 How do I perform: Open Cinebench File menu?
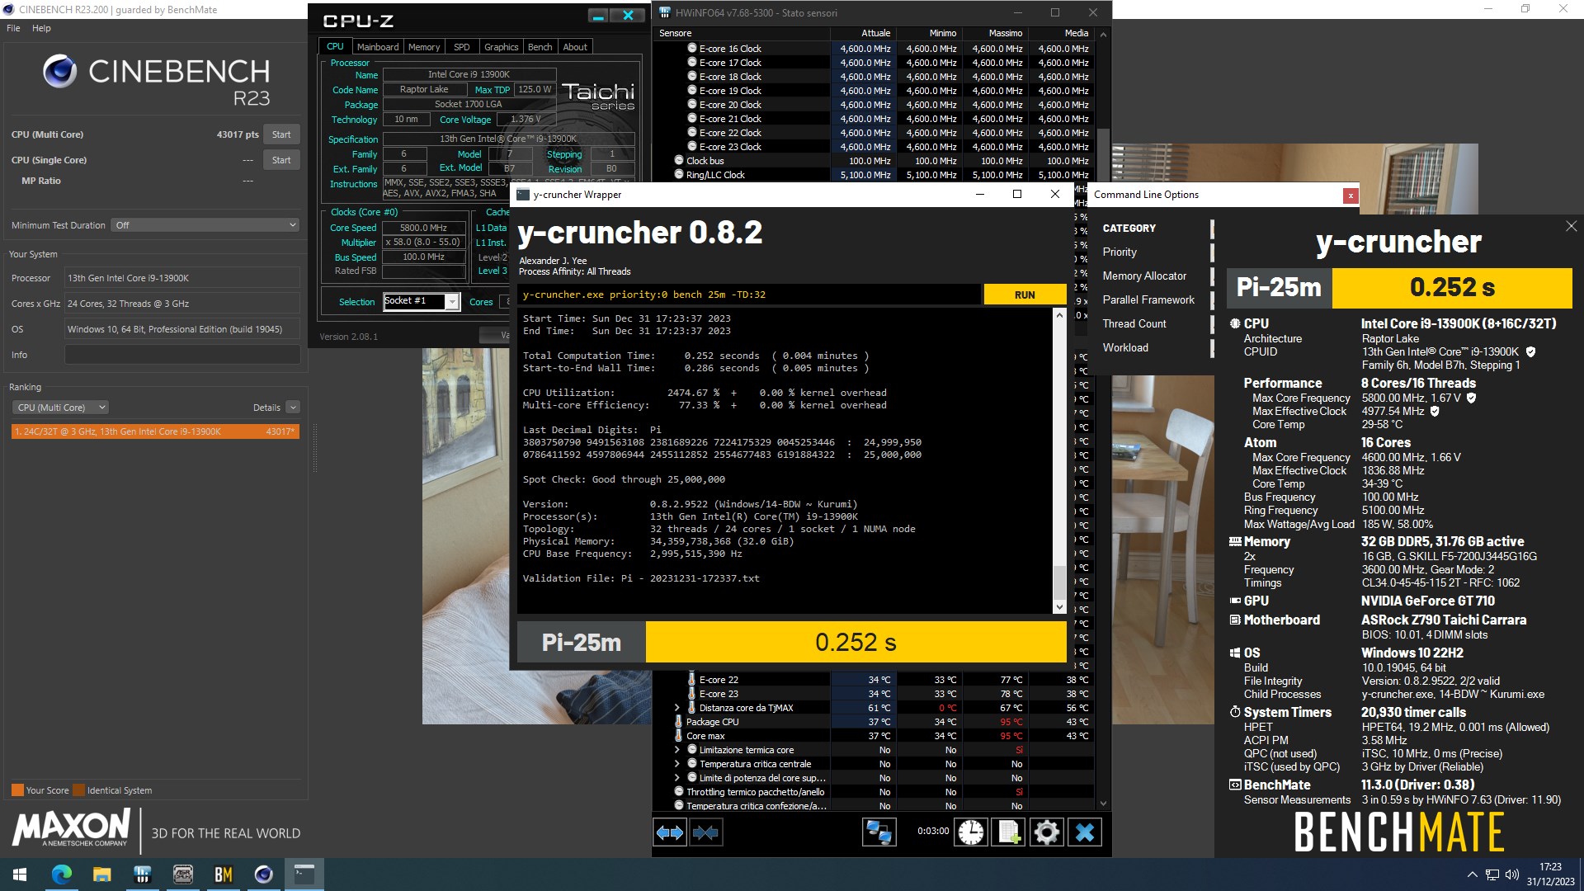[13, 28]
